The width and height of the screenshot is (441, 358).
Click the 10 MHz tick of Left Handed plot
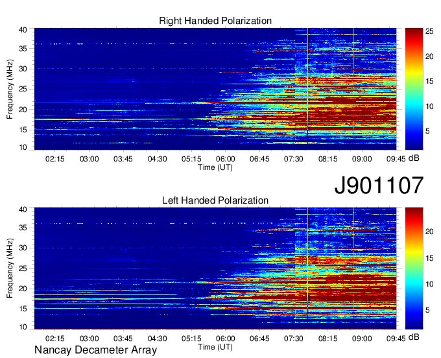(23, 327)
